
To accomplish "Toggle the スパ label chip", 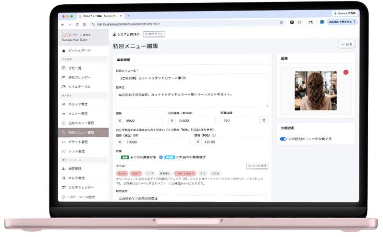I will (203, 173).
